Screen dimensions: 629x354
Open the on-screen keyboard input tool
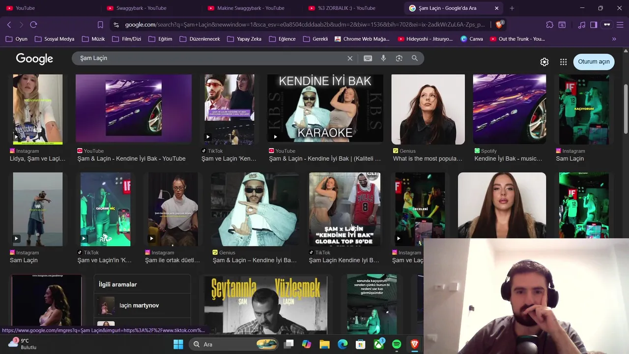pyautogui.click(x=368, y=58)
